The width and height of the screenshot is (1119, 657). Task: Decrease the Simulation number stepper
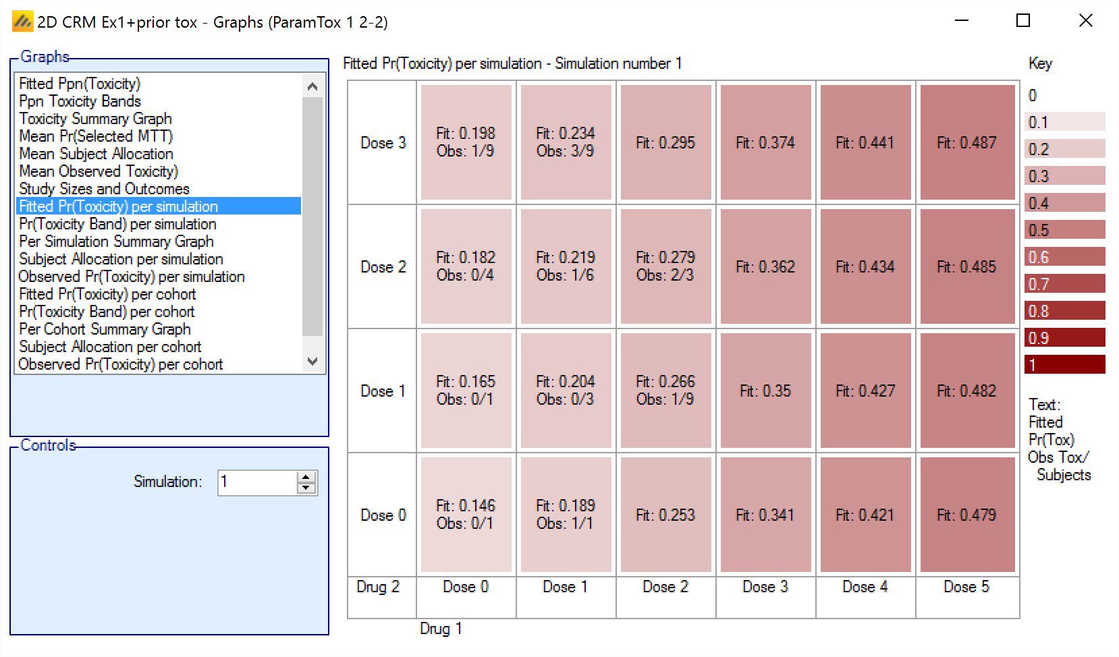click(x=306, y=488)
